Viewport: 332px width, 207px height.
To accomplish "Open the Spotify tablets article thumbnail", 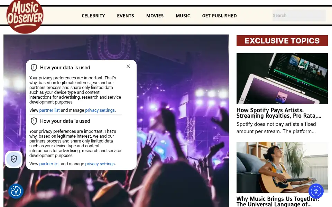I will click(282, 79).
